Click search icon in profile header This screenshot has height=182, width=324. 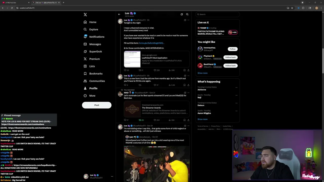(187, 14)
